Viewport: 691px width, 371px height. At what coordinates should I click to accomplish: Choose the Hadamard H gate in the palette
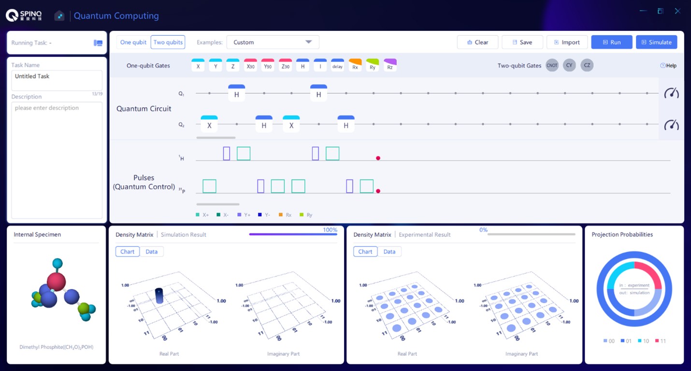(x=302, y=65)
